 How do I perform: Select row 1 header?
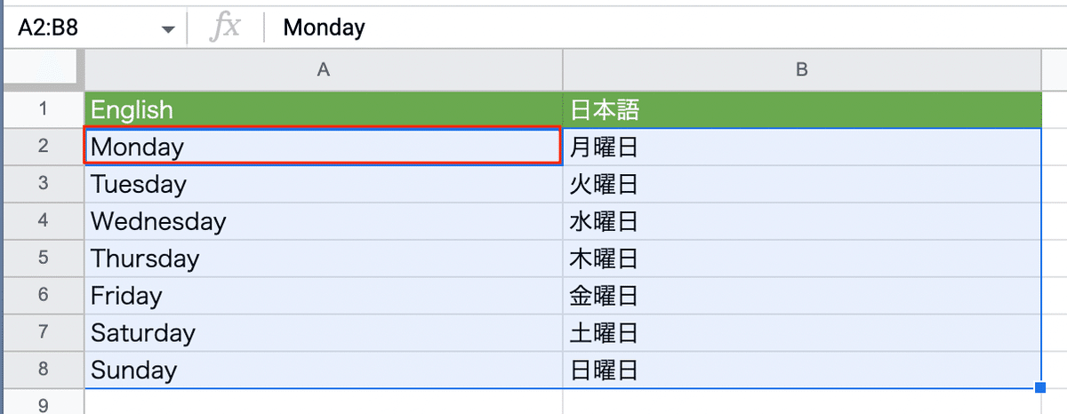44,109
